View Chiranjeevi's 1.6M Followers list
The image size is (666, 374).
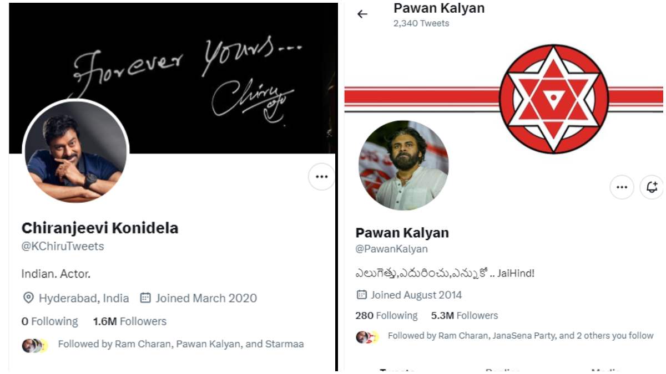point(129,321)
